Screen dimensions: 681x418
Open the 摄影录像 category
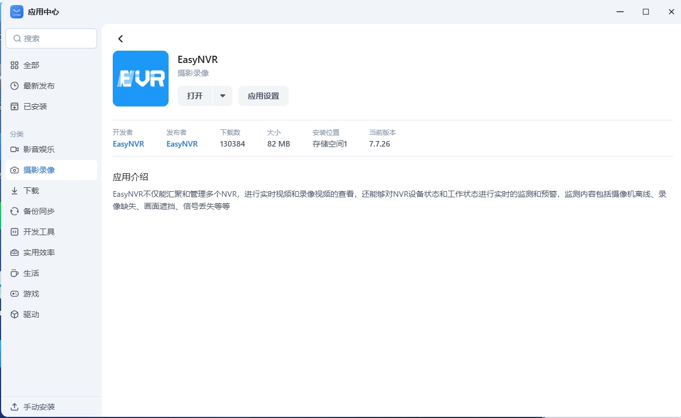(x=39, y=170)
